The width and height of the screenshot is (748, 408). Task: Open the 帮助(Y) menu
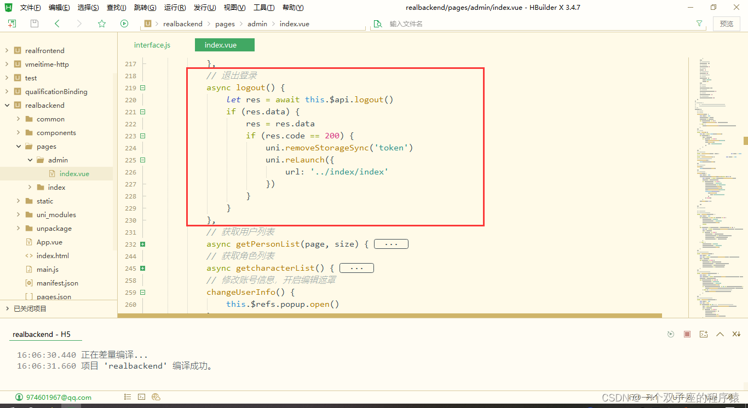[x=293, y=8]
